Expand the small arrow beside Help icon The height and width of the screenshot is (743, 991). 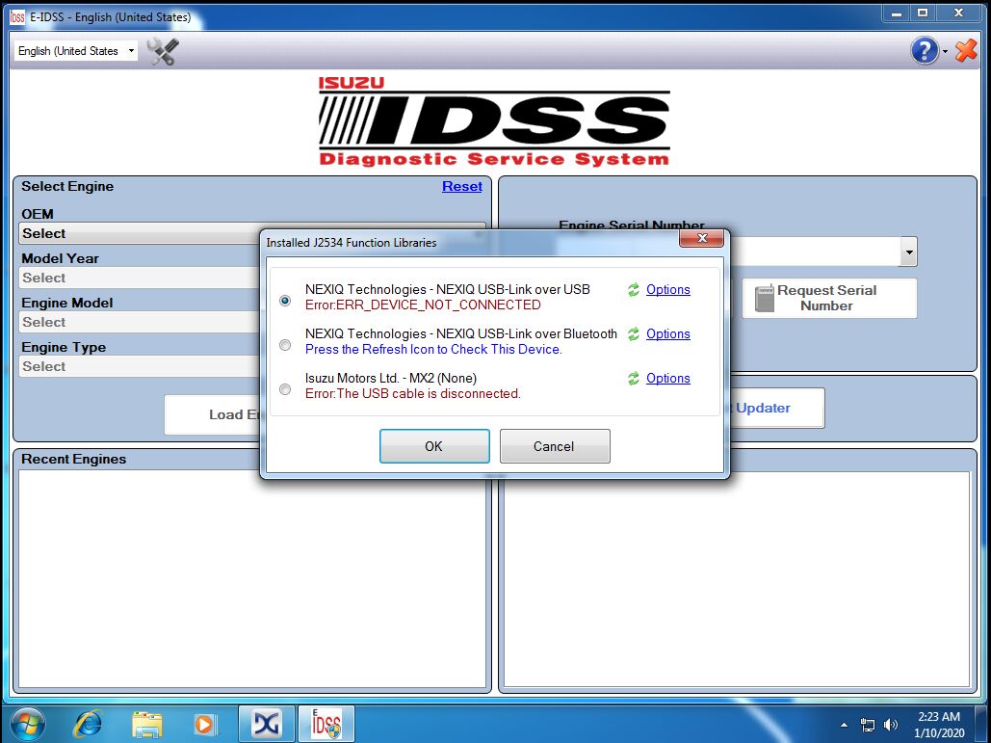[945, 52]
